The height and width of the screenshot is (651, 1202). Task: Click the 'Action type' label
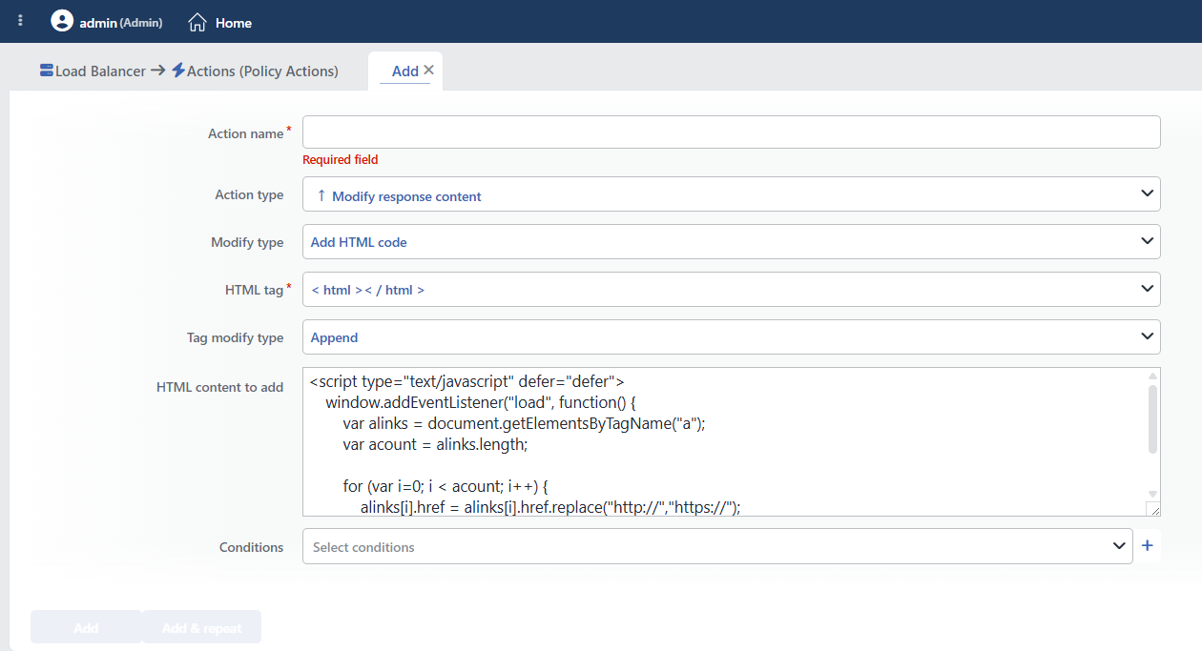[249, 194]
